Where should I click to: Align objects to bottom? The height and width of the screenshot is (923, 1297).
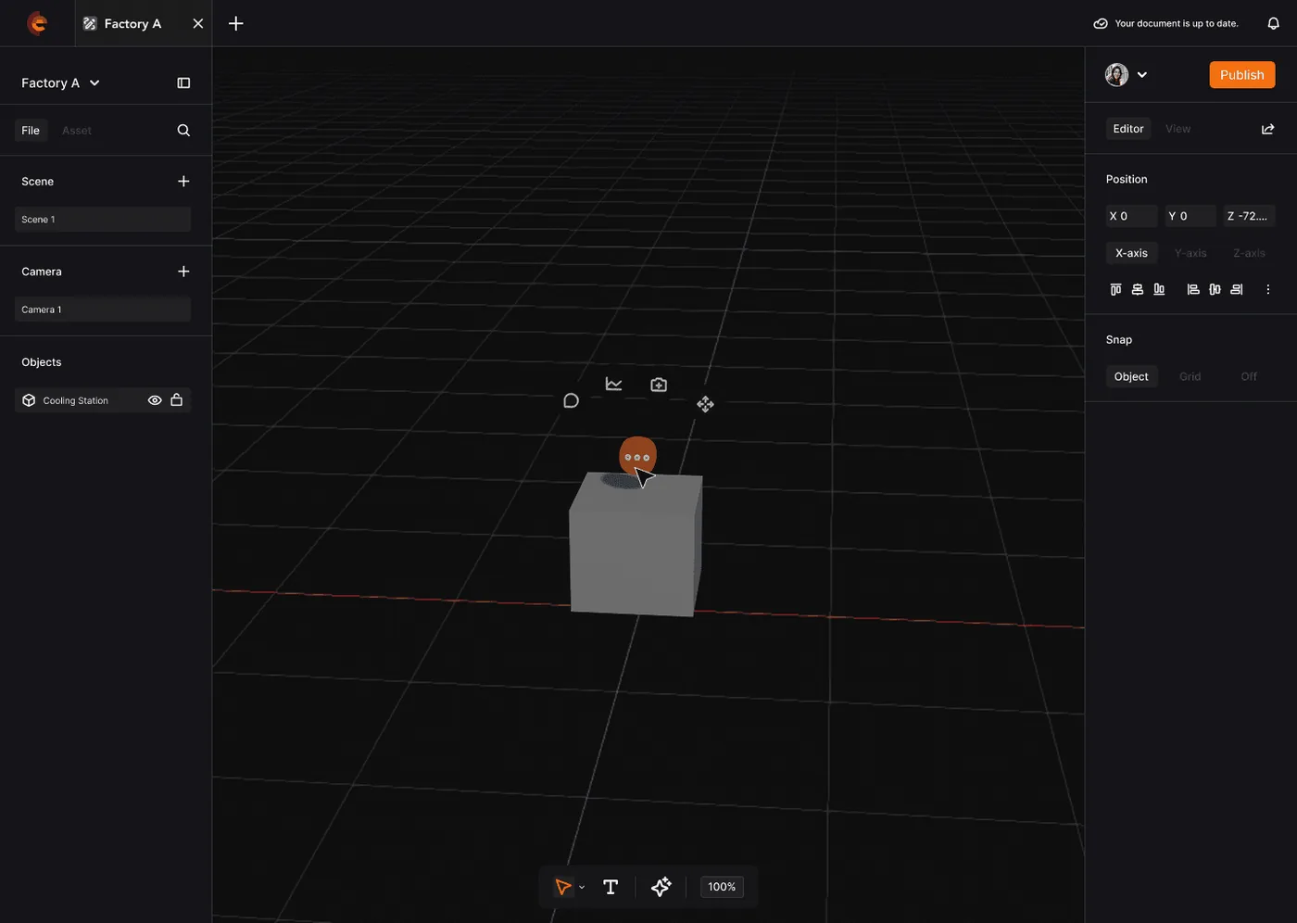click(1159, 290)
